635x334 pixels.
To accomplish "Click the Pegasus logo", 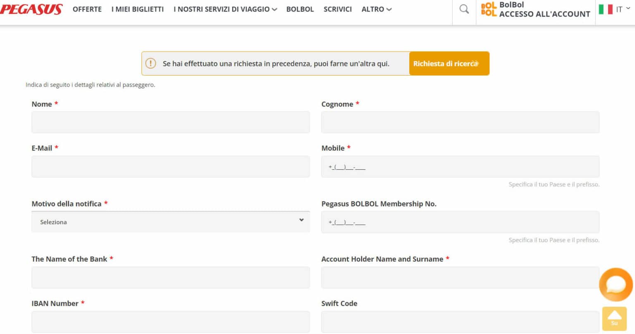I will (32, 8).
